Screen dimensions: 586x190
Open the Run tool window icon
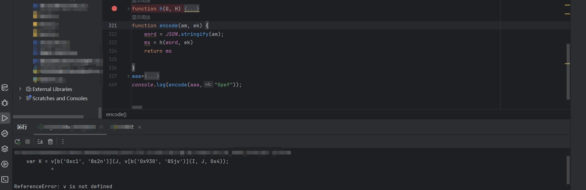(x=5, y=118)
